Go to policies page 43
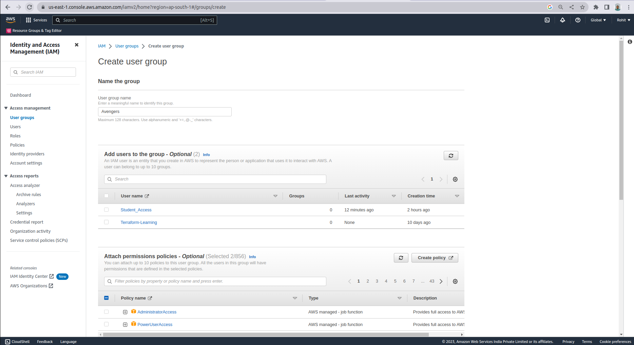Viewport: 634px width, 345px height. point(432,281)
